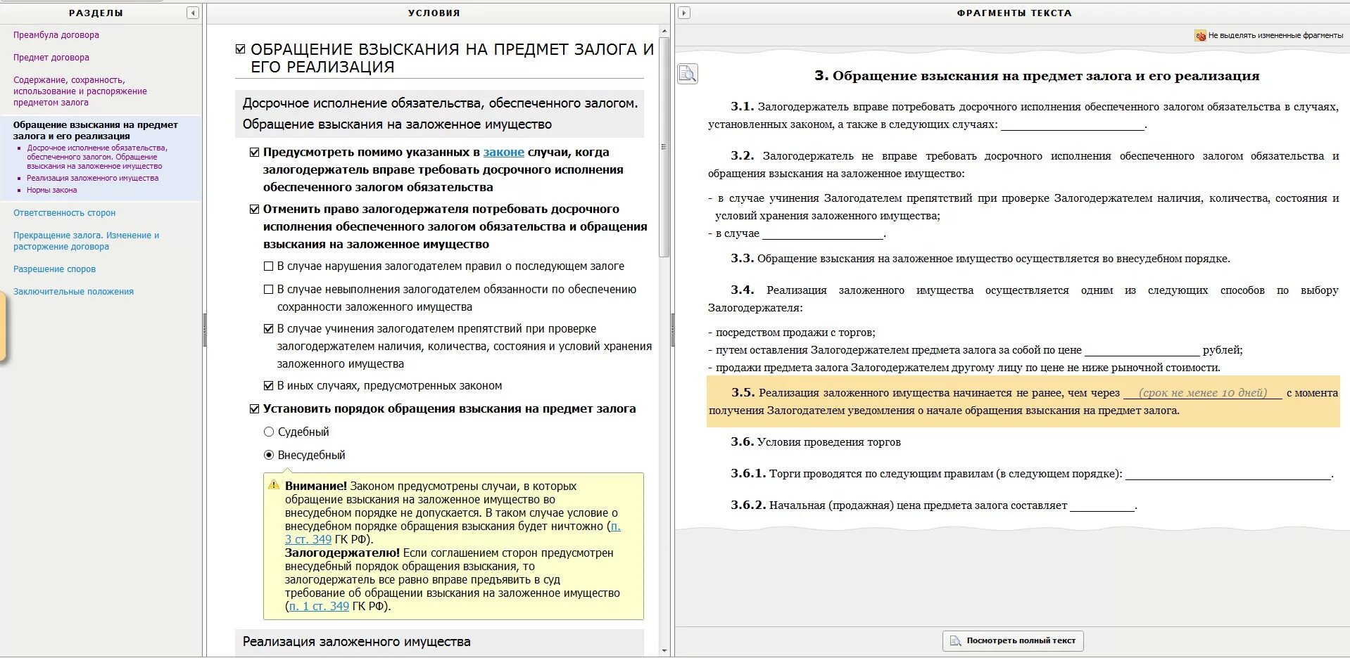
Task: Check В случае нарушения правил о последующем залоге
Action: (268, 266)
